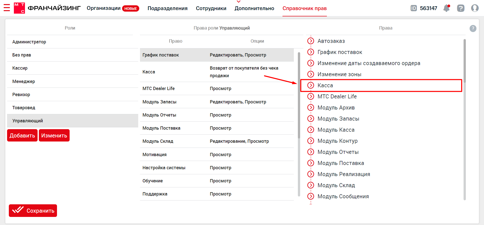484x225 pixels.
Task: Select MTC Dealer Life row in role rights
Action: 217,89
